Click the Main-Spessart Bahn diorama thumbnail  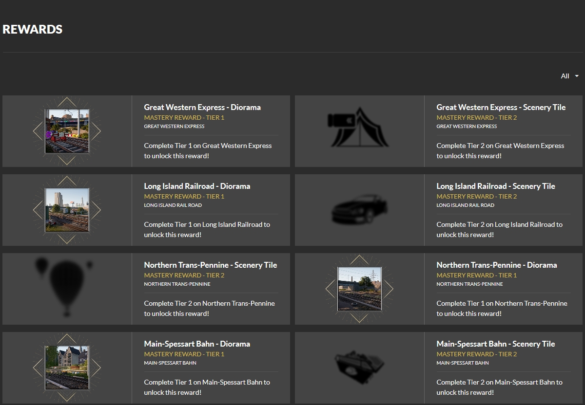67,368
